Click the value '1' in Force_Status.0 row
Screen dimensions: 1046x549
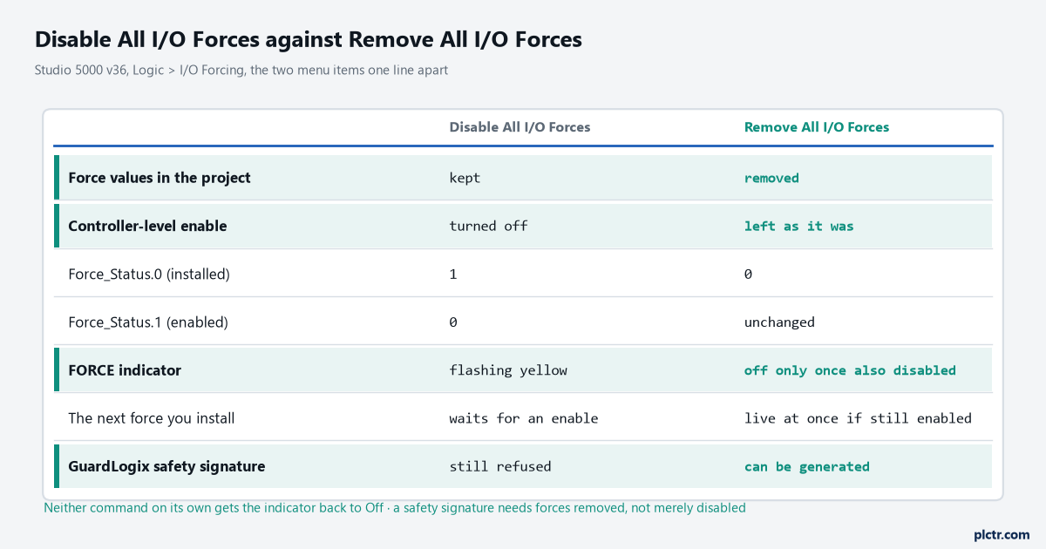pos(453,274)
